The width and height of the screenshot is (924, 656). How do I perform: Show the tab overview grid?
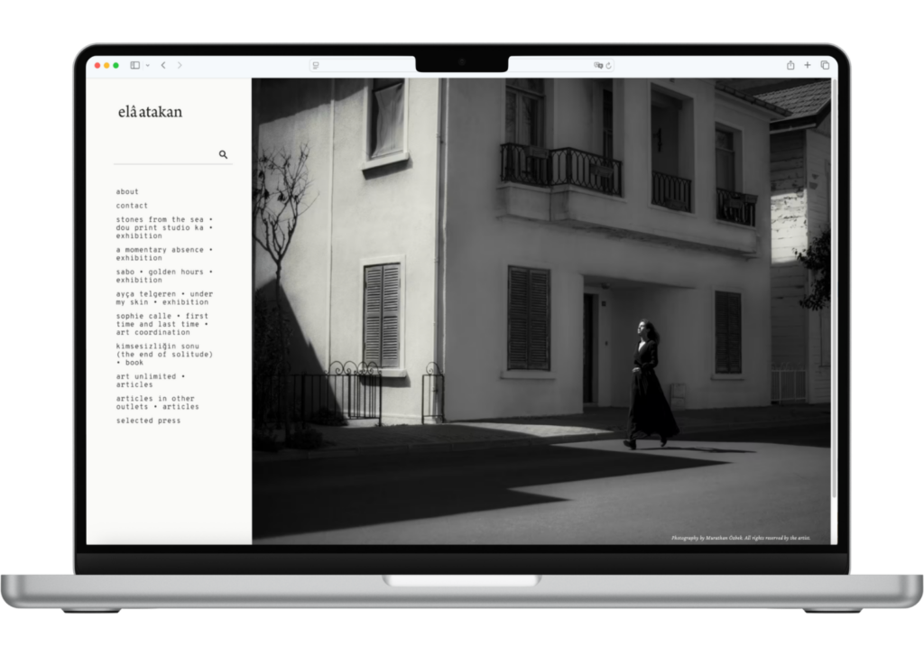pos(824,65)
